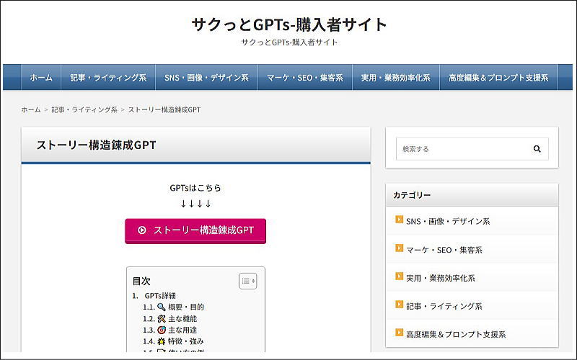577x360 pixels.
Task: Jump to 概要・目的 in table of contents
Action: pyautogui.click(x=186, y=307)
